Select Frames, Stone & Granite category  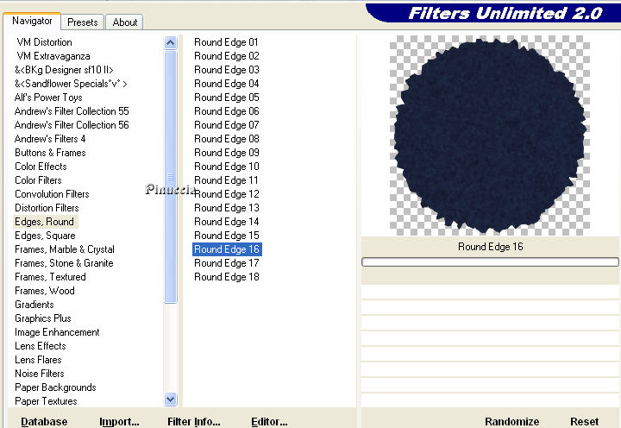tap(64, 263)
